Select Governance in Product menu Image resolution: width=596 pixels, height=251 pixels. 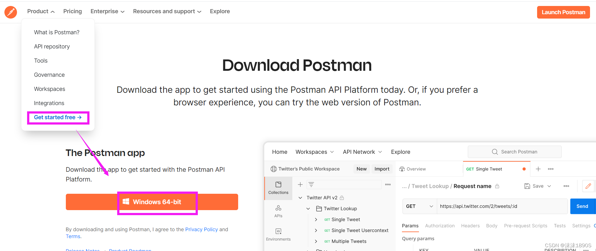coord(49,75)
